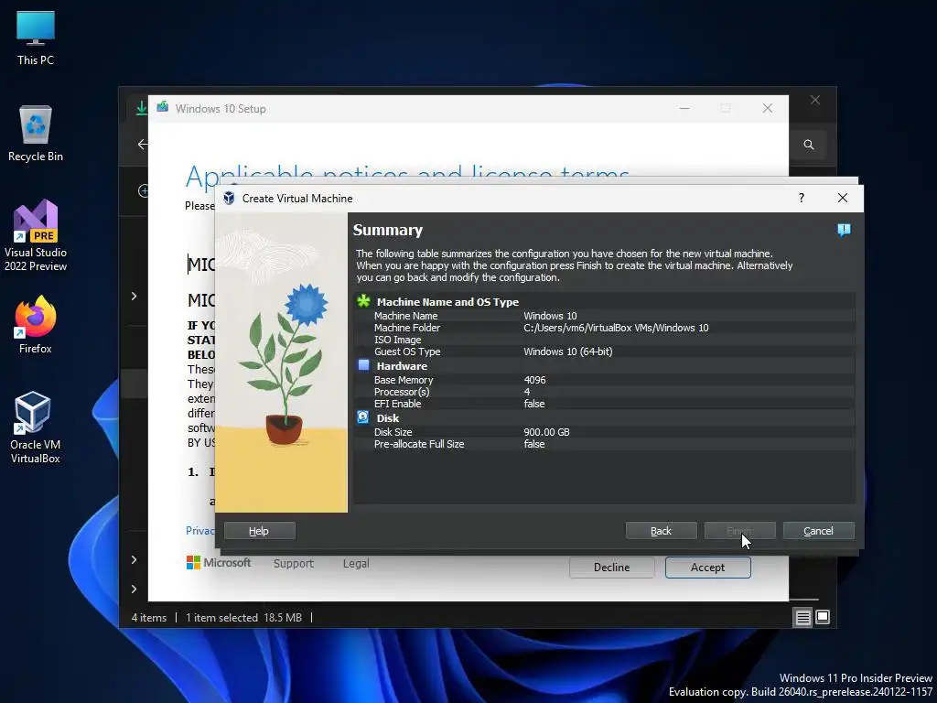Click the Disk section header

[388, 417]
